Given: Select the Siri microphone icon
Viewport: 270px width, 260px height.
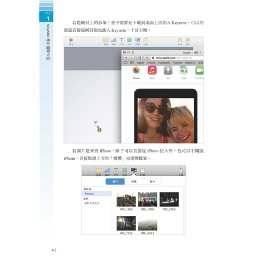Looking at the screenshot, I should tap(168, 70).
